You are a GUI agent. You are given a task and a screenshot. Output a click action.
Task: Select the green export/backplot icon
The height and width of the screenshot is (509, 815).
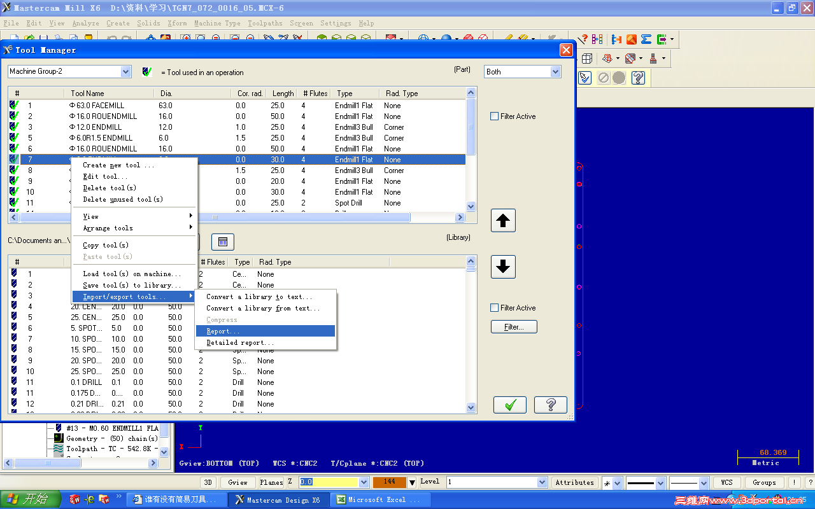tap(662, 39)
